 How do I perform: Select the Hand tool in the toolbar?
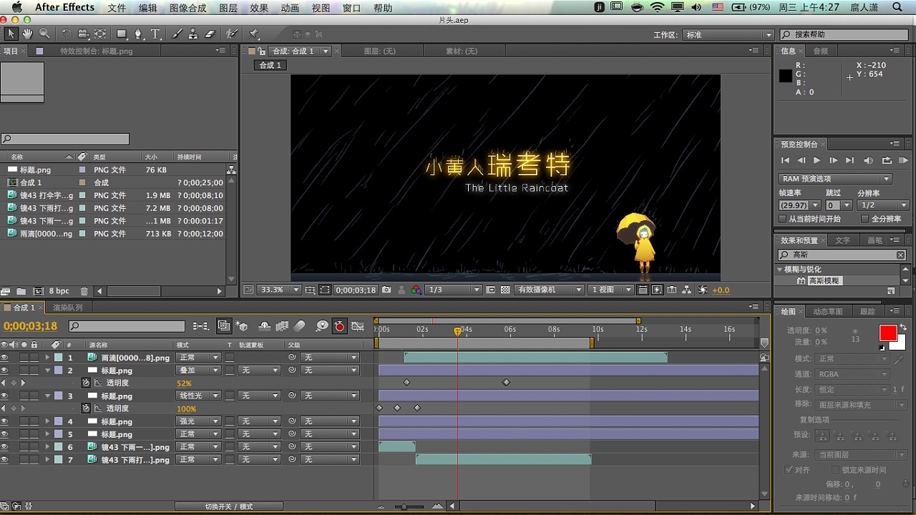pyautogui.click(x=27, y=34)
